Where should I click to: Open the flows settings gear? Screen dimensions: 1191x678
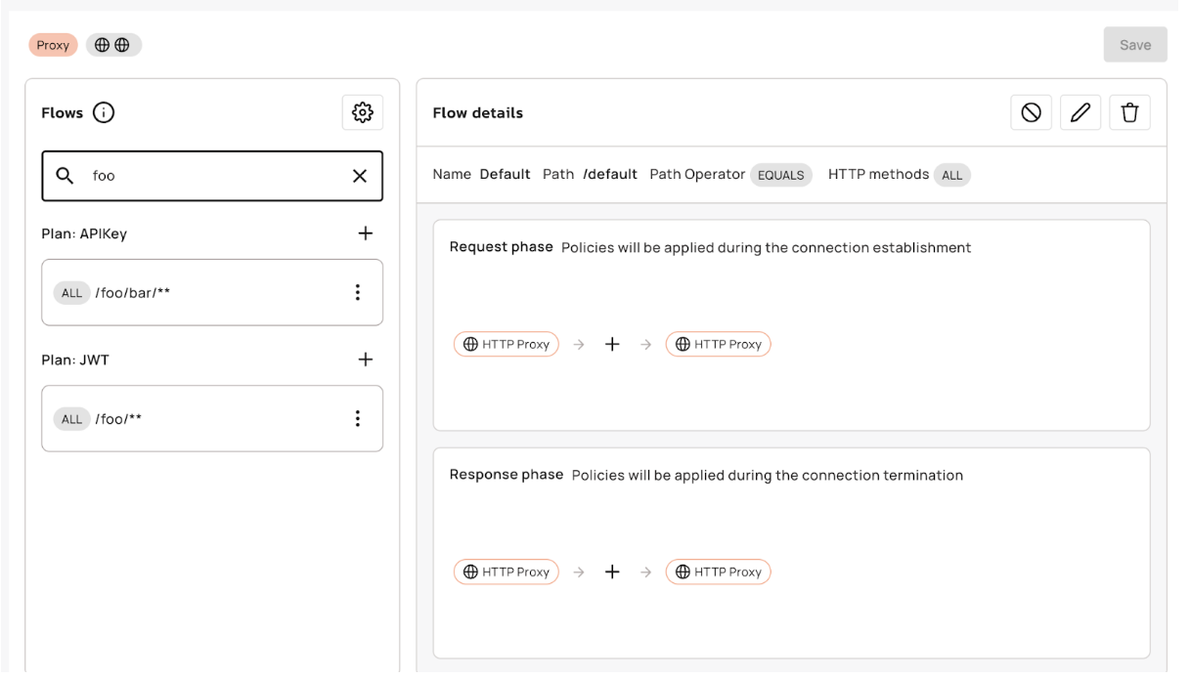click(363, 112)
